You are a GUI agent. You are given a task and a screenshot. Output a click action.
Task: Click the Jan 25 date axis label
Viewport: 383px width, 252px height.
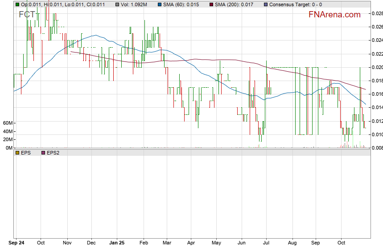tap(116, 243)
